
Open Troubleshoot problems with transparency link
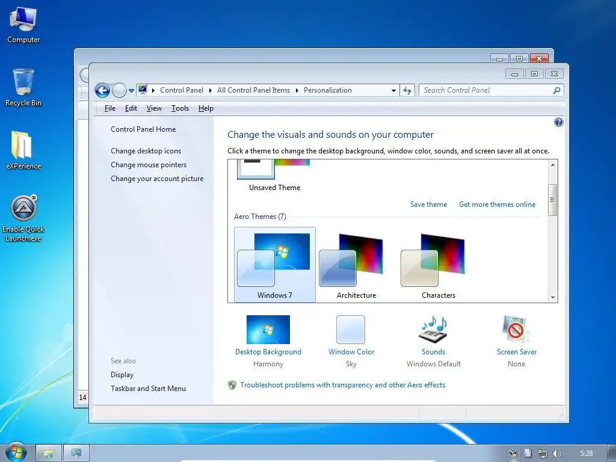[x=342, y=385]
